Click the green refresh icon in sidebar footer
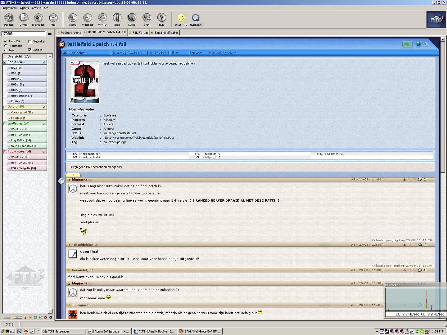The height and width of the screenshot is (335, 447). 35,317
